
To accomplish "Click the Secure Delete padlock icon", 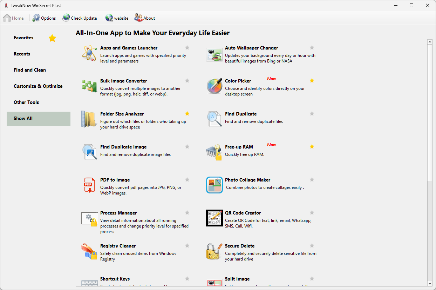I will [214, 251].
